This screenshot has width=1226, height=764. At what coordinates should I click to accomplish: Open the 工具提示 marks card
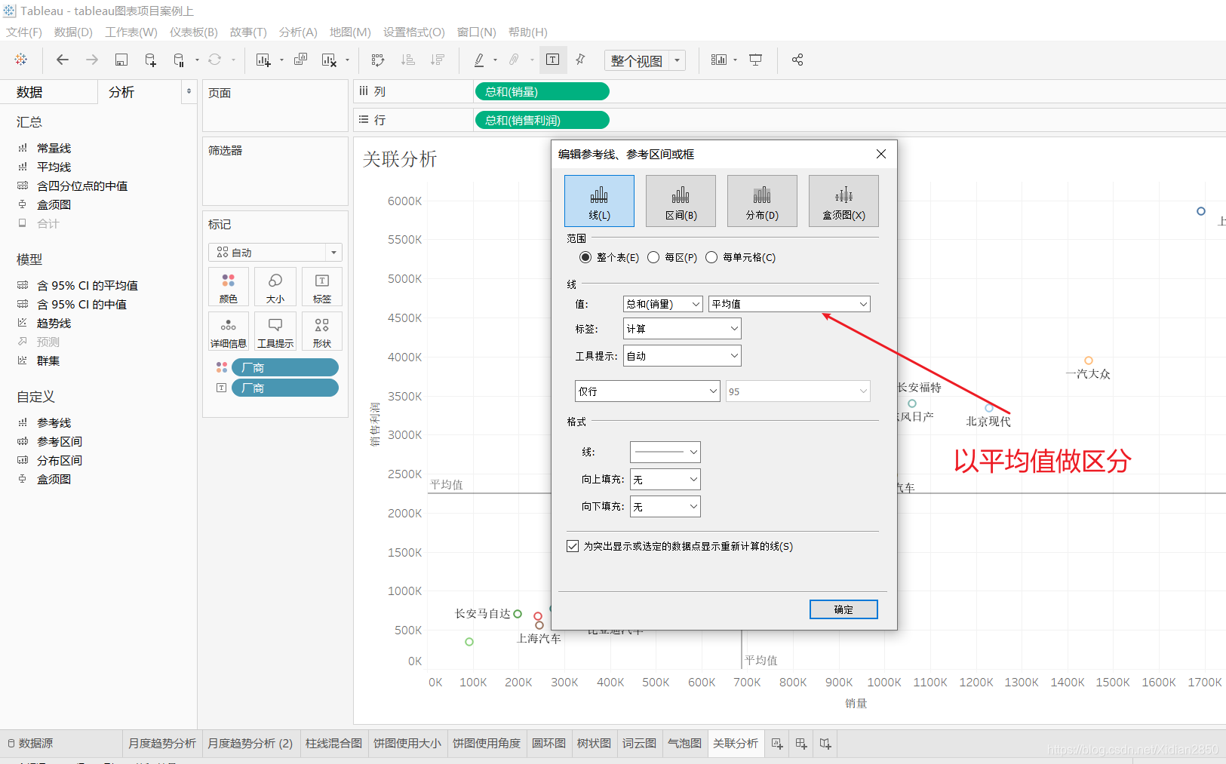coord(275,331)
